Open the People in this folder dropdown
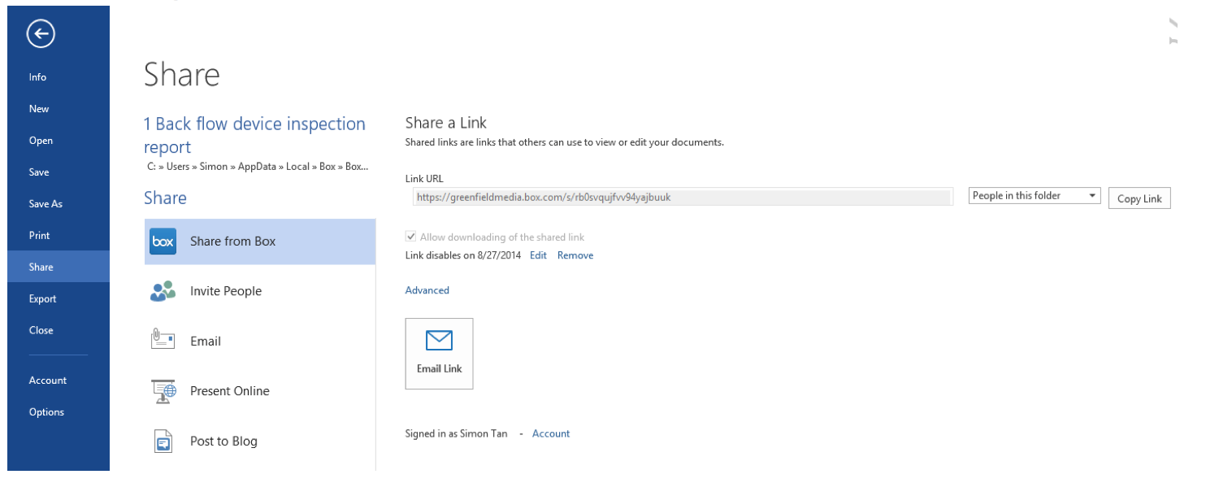The width and height of the screenshot is (1219, 483). click(x=1035, y=196)
